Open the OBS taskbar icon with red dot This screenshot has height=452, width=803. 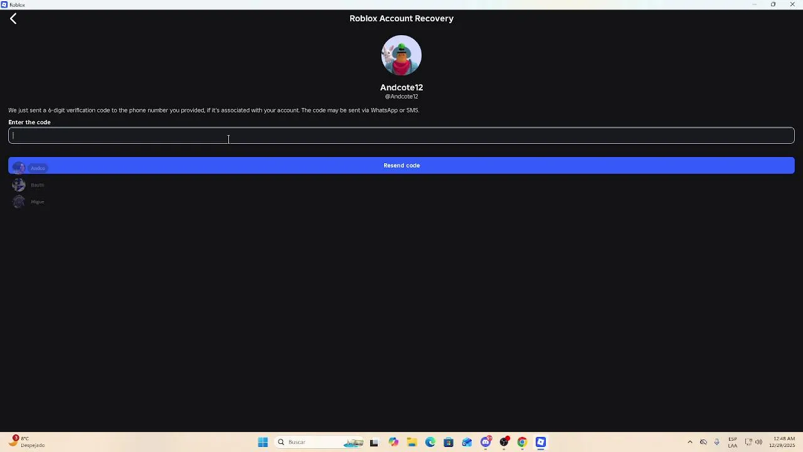[x=504, y=442]
